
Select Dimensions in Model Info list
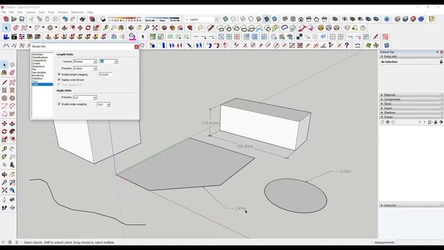coord(38,67)
